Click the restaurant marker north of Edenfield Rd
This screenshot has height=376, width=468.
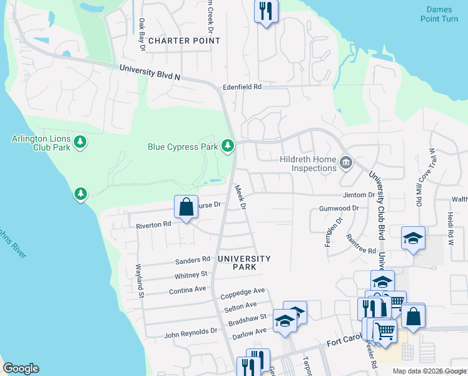266,12
